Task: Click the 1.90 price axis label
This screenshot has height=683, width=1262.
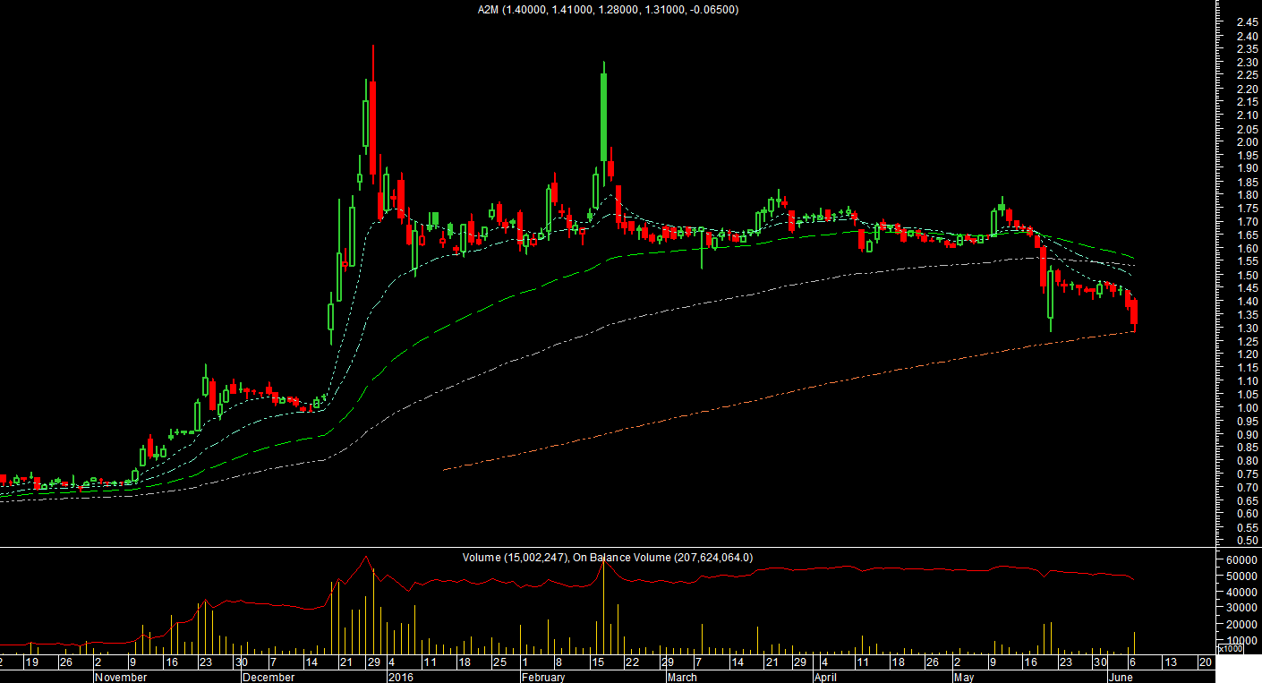Action: coord(1246,168)
